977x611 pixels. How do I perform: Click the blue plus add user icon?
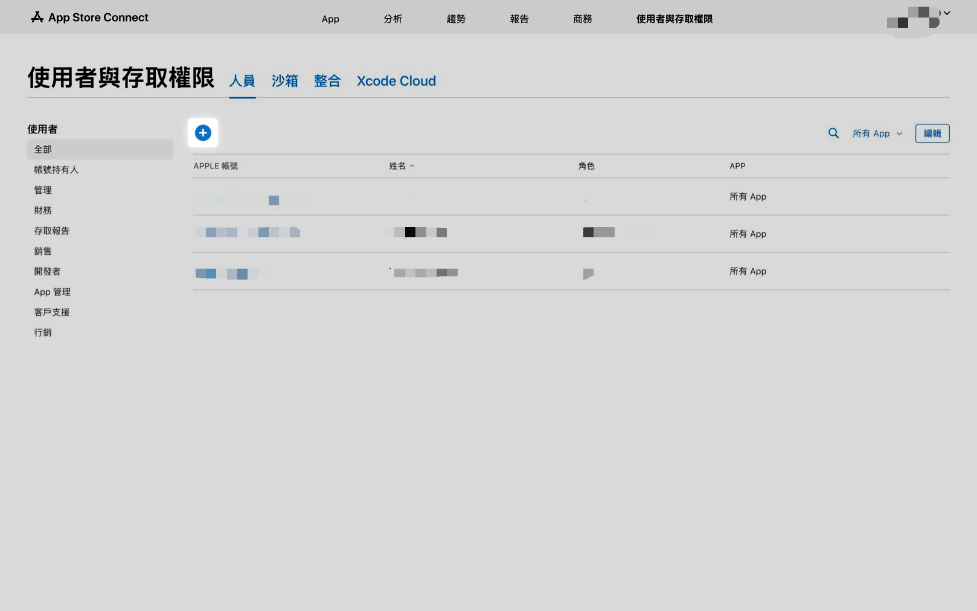203,133
